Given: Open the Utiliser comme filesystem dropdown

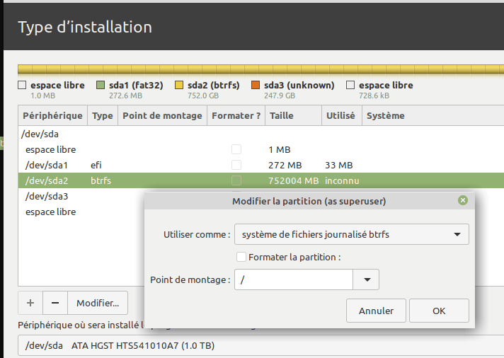Looking at the screenshot, I should click(x=351, y=234).
